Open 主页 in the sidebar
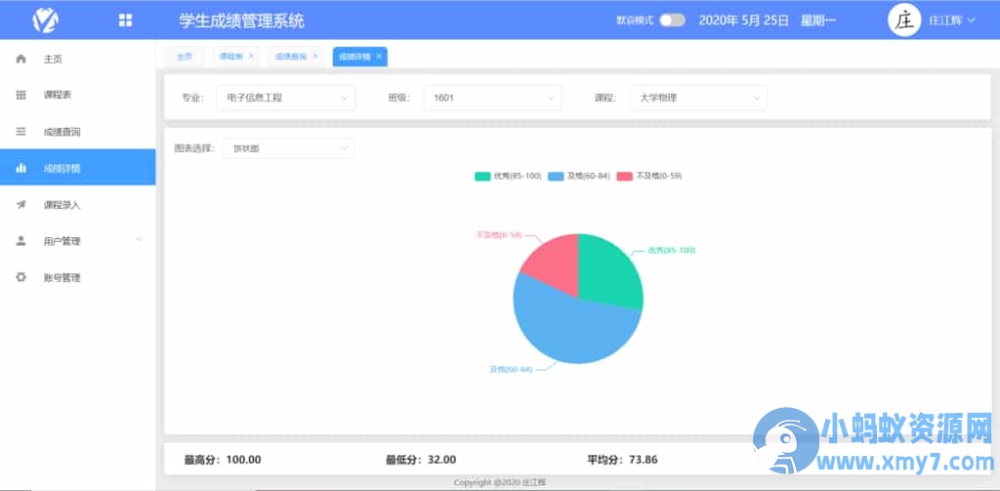Image resolution: width=1000 pixels, height=491 pixels. click(78, 59)
